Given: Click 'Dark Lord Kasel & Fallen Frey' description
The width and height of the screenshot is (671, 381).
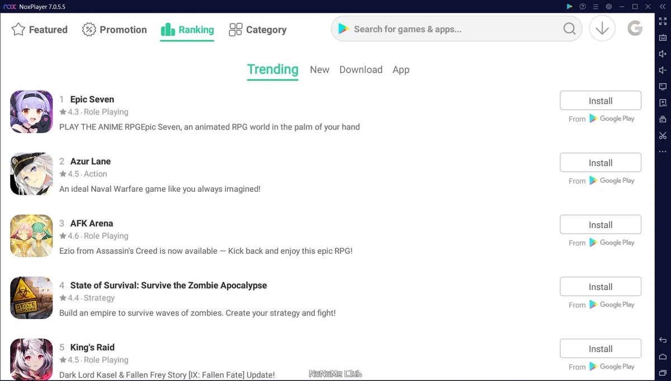Looking at the screenshot, I should pos(167,374).
